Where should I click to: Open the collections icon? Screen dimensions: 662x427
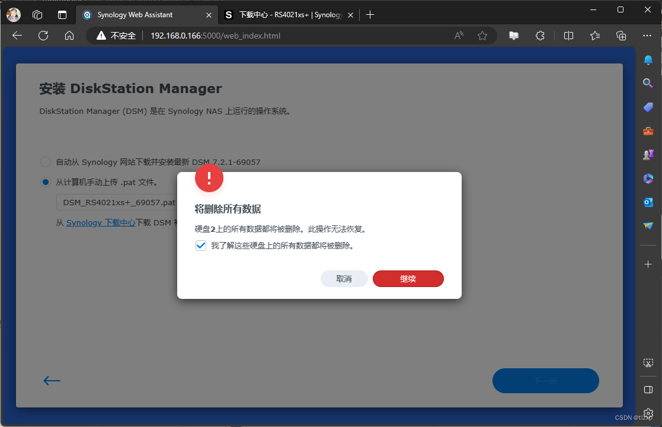click(x=621, y=36)
